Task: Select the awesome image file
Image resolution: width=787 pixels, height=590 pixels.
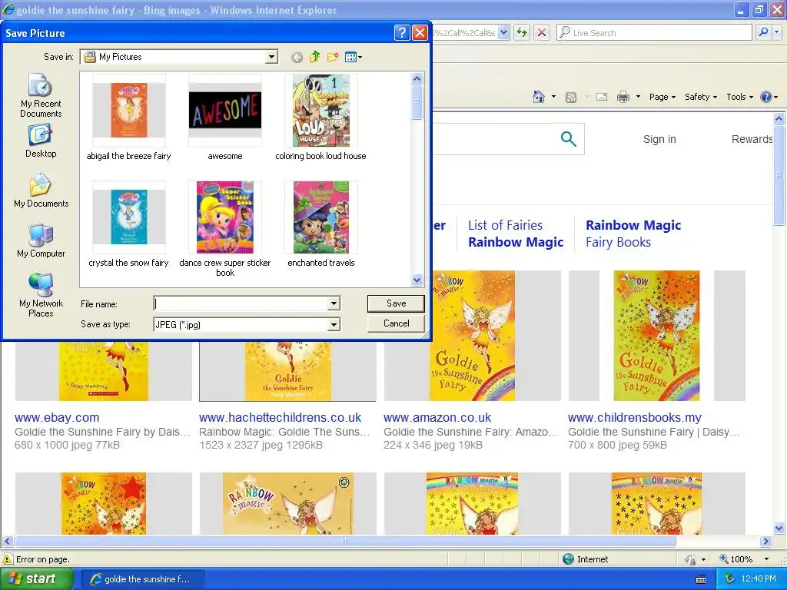Action: (x=225, y=118)
